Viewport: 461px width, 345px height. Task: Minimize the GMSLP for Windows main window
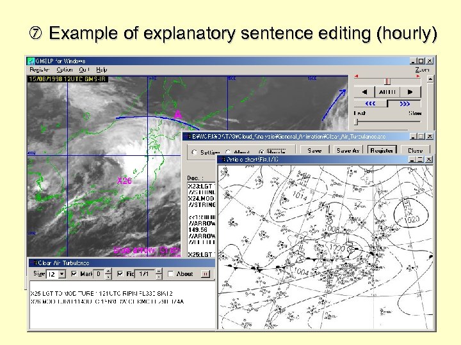click(414, 61)
